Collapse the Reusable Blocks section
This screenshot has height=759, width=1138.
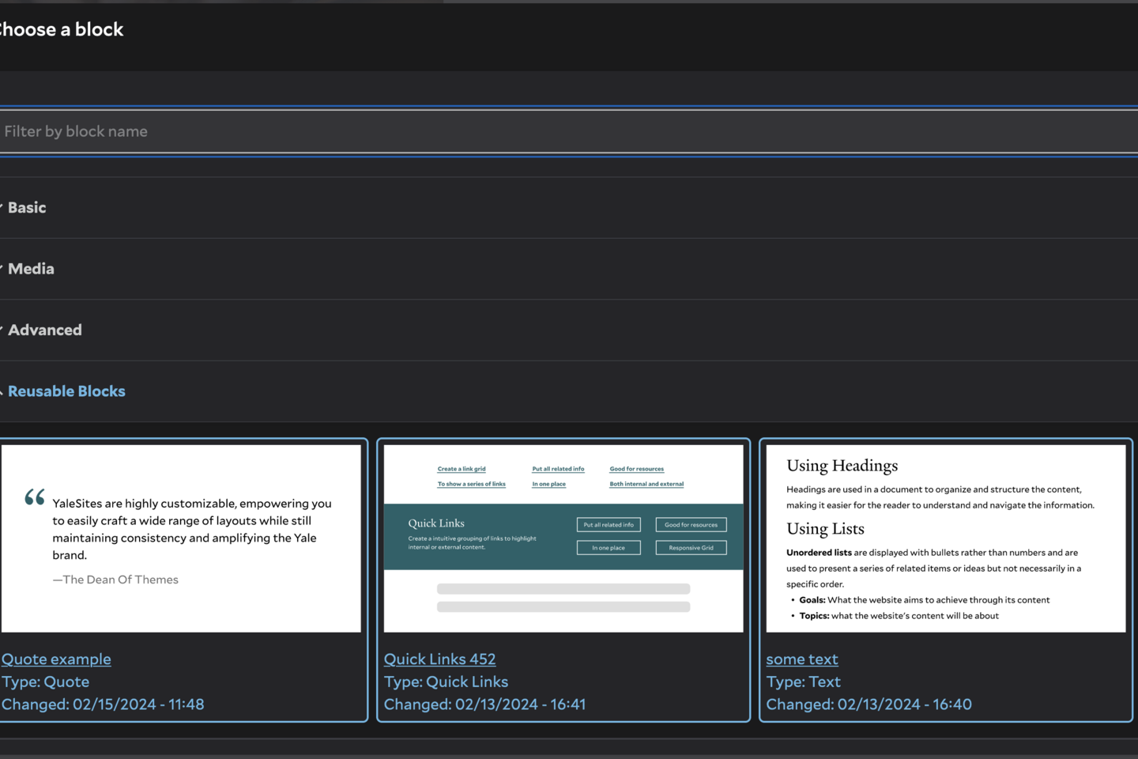(x=66, y=391)
